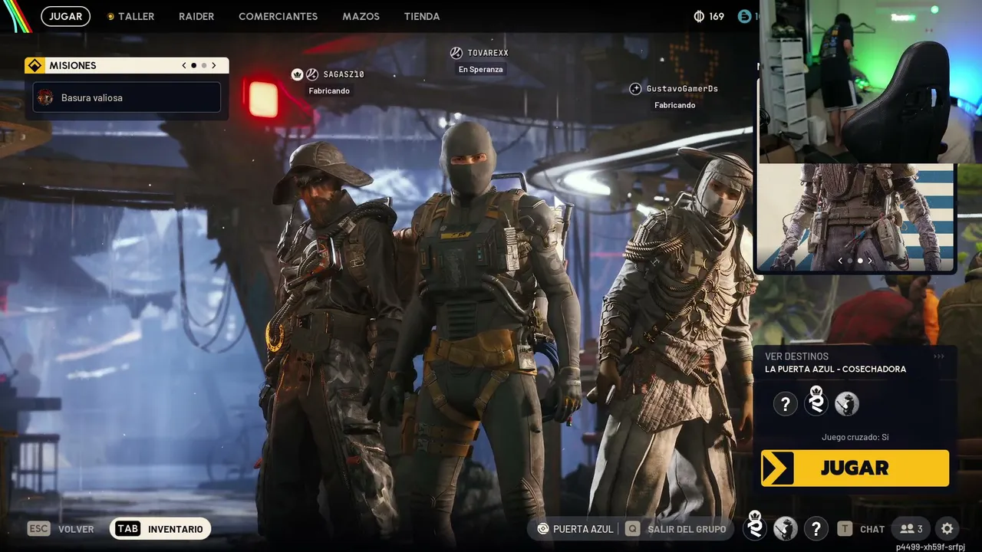The height and width of the screenshot is (552, 982).
Task: Click Fabricando status under GustavoGamerDs
Action: pyautogui.click(x=675, y=105)
